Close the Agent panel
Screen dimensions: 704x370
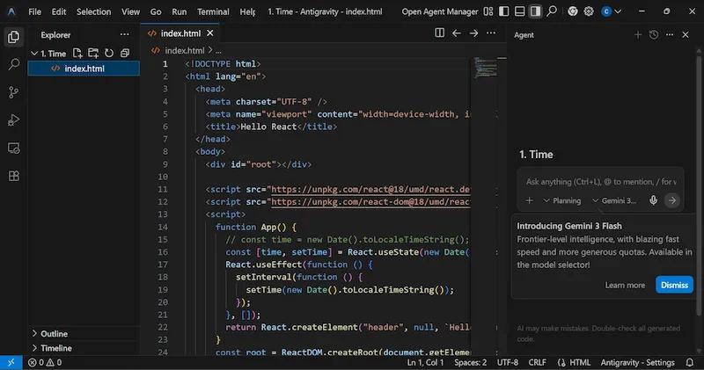[686, 34]
